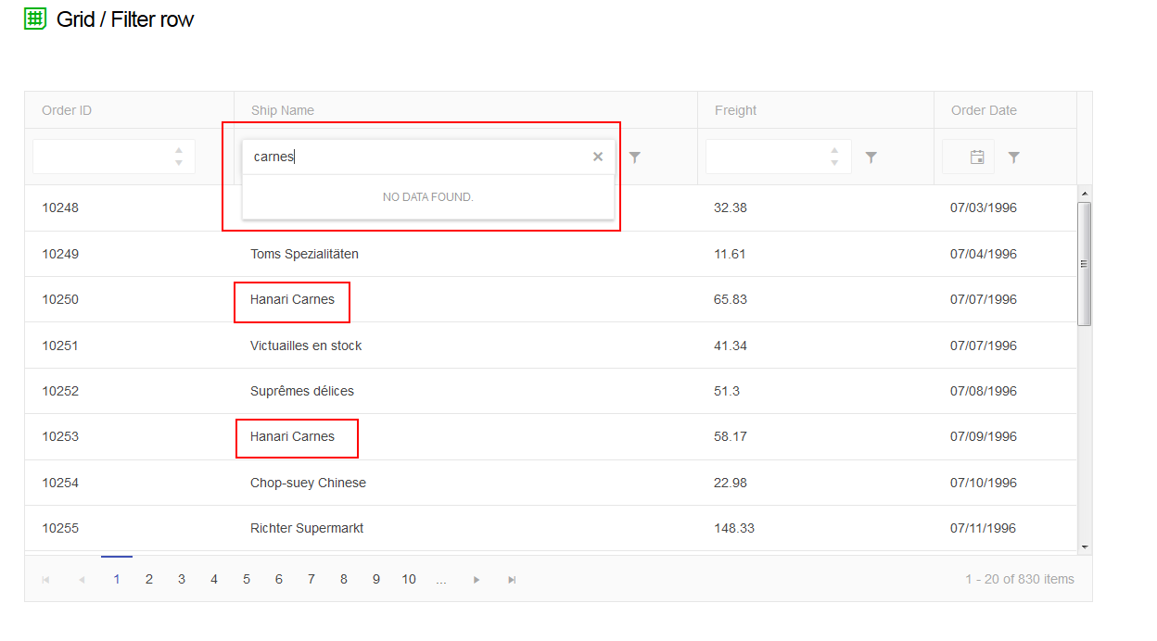This screenshot has width=1157, height=641.
Task: Open the Order Date calendar picker
Action: (x=977, y=157)
